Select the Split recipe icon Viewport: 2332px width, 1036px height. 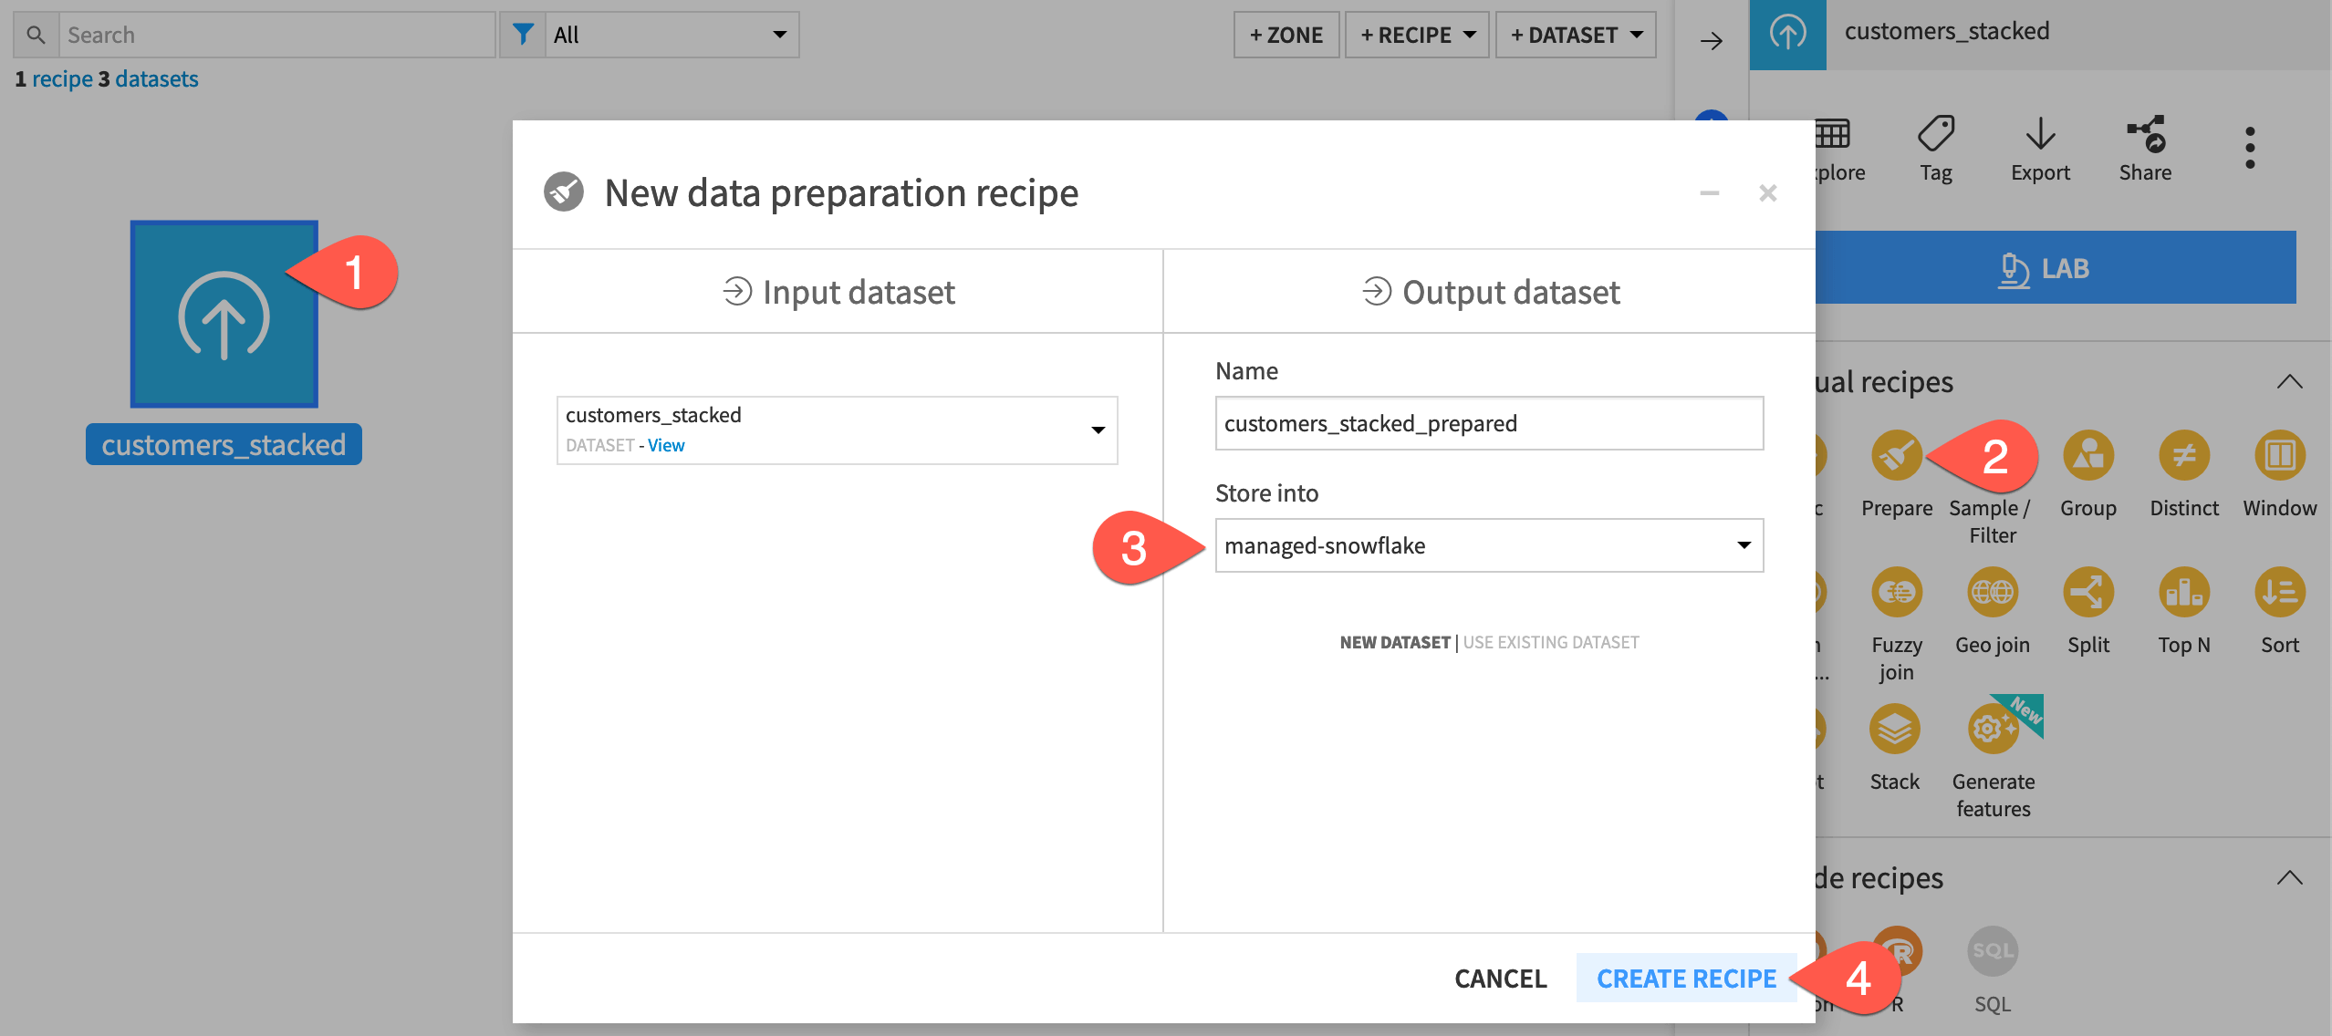pyautogui.click(x=2088, y=593)
